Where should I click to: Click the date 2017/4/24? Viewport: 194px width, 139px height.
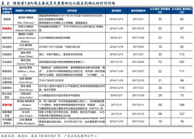click(138, 62)
